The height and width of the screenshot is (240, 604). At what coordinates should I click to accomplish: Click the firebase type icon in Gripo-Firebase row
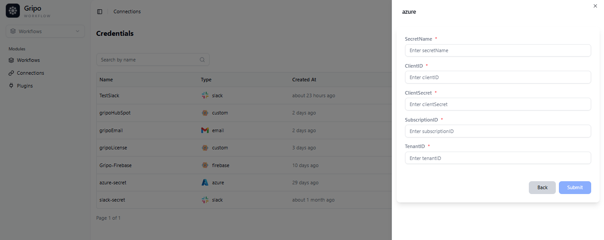click(x=205, y=165)
